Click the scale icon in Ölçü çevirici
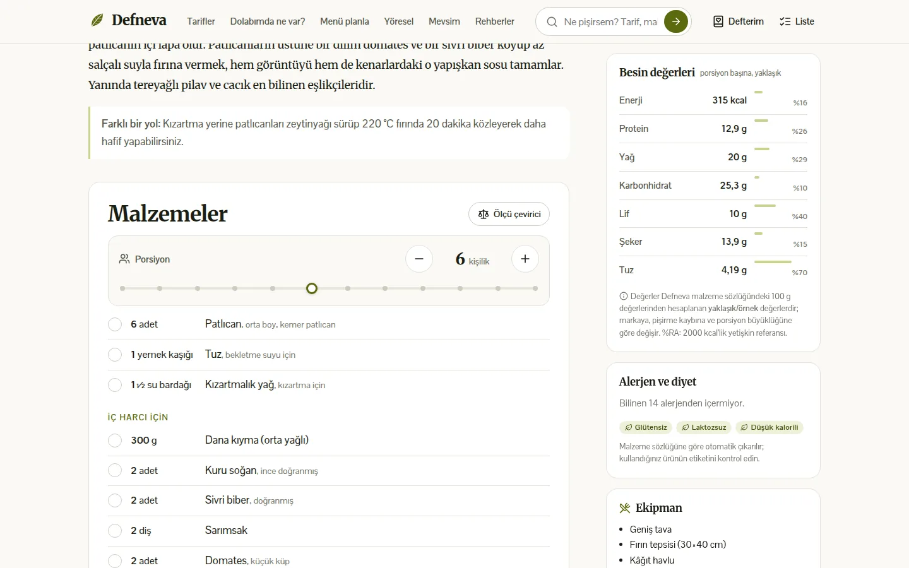The image size is (909, 568). pyautogui.click(x=484, y=214)
